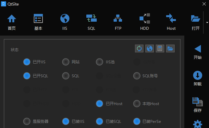Toggle the 是服务器 indicator
Image resolution: width=209 pixels, height=128 pixels.
point(27,121)
